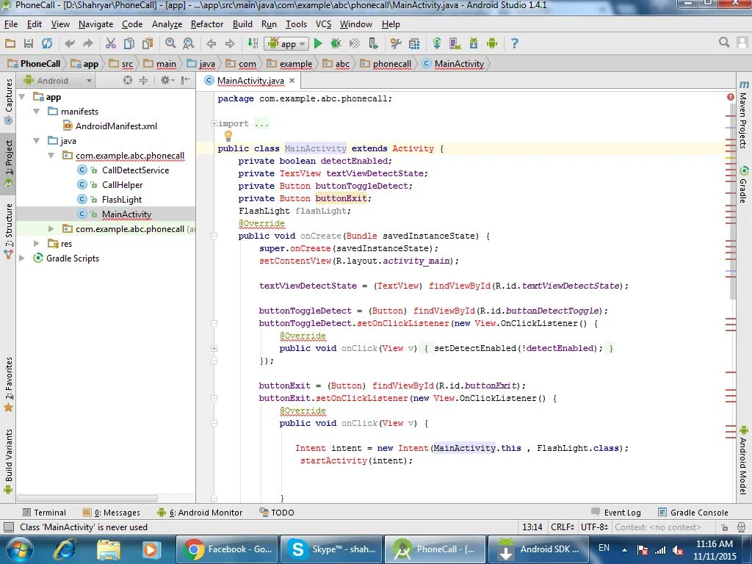
Task: Open the Messages tool window
Action: 112,512
